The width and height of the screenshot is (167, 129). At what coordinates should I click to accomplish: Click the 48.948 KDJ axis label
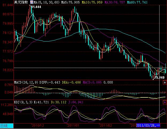(x=8, y=114)
